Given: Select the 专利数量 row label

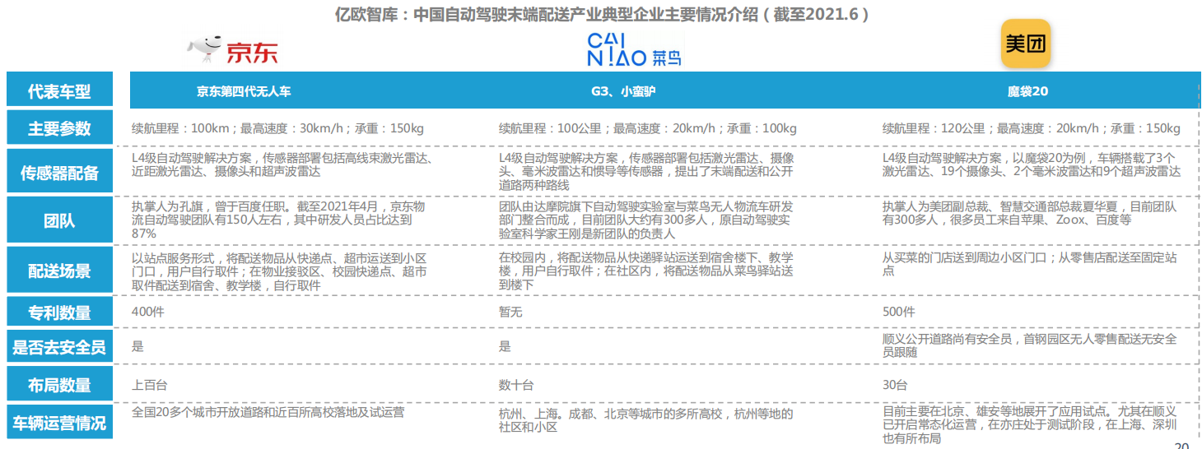Looking at the screenshot, I should click(x=59, y=312).
